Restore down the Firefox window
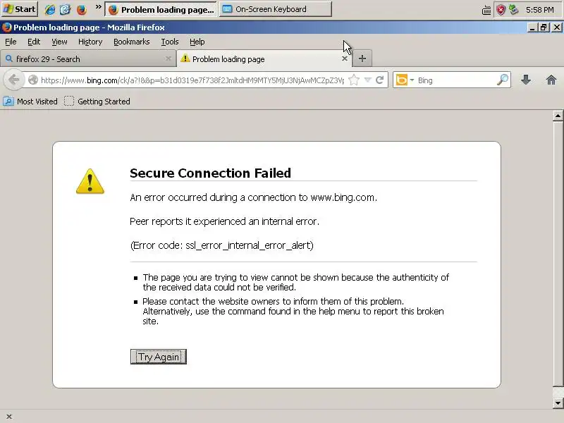Viewport: 564px width, 423px height. click(x=544, y=27)
